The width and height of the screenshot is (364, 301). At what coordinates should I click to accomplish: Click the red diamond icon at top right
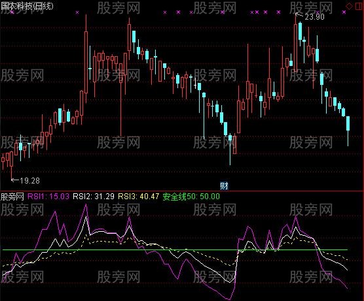pyautogui.click(x=349, y=6)
